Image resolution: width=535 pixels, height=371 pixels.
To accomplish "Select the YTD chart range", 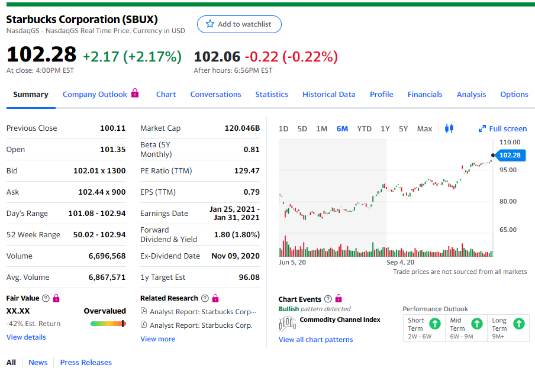I will [364, 128].
